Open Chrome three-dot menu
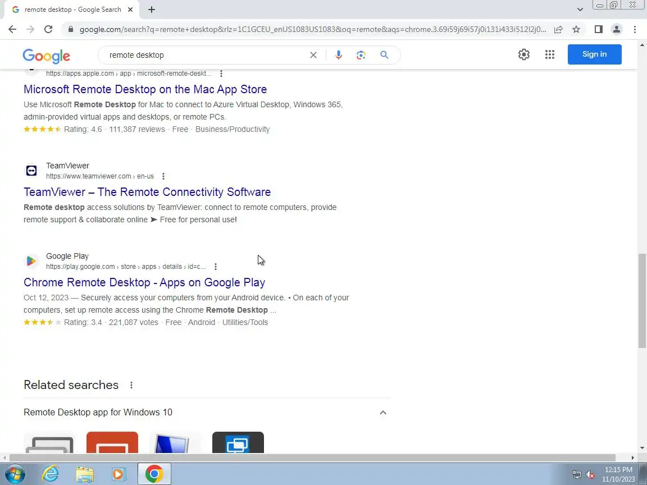 [x=635, y=29]
